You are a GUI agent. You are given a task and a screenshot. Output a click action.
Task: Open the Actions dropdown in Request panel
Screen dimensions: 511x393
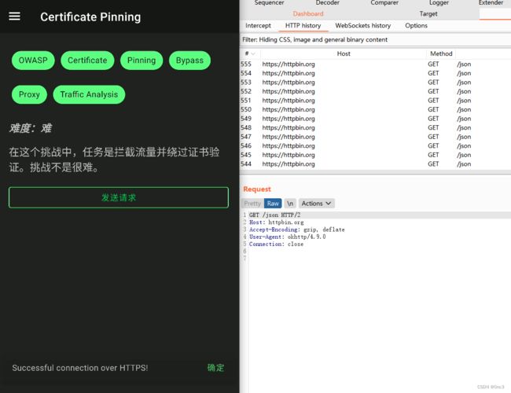click(317, 204)
